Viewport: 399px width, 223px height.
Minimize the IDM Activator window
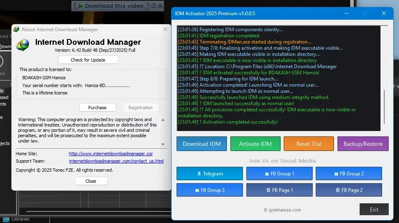coord(346,13)
